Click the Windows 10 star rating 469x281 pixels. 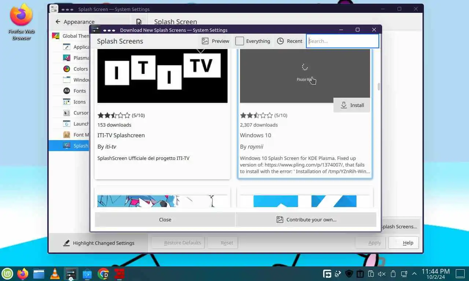pos(256,115)
